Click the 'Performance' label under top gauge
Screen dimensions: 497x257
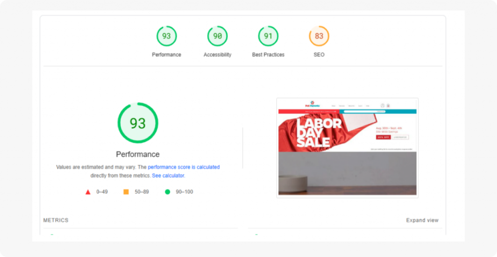tap(166, 54)
